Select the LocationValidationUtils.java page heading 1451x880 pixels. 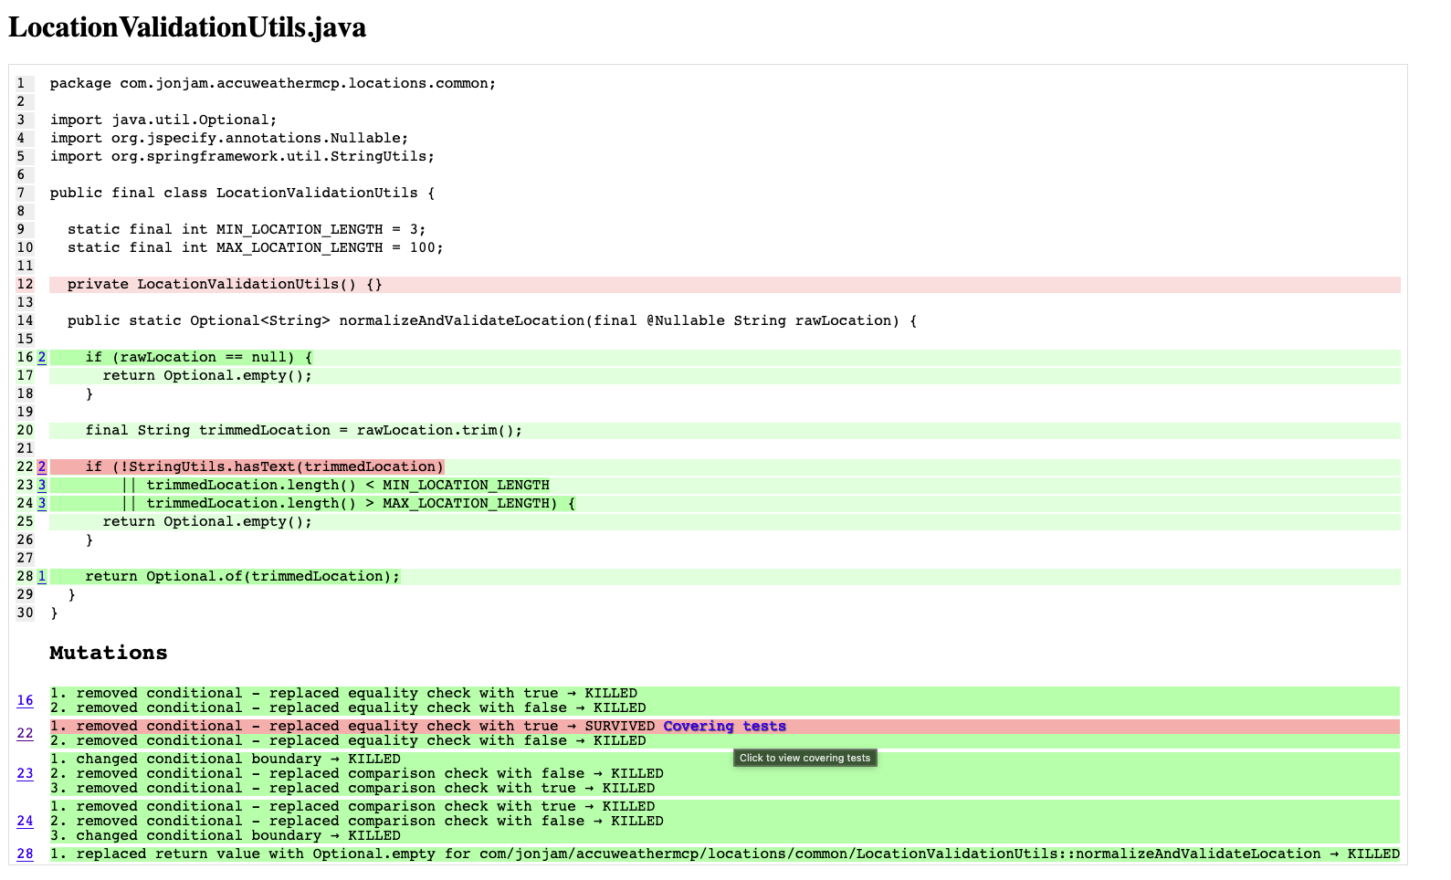click(187, 27)
